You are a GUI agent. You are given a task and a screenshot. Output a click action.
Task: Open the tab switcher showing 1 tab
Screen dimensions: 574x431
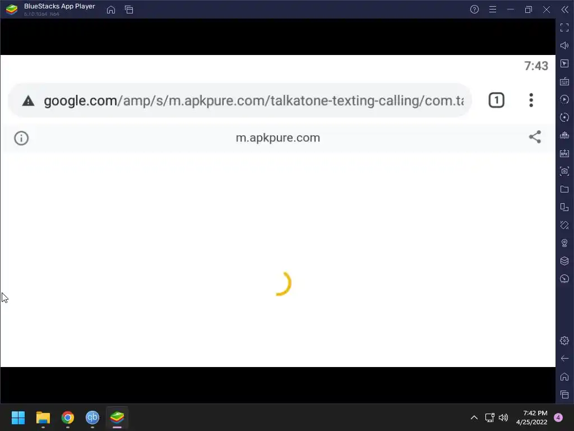pos(497,100)
